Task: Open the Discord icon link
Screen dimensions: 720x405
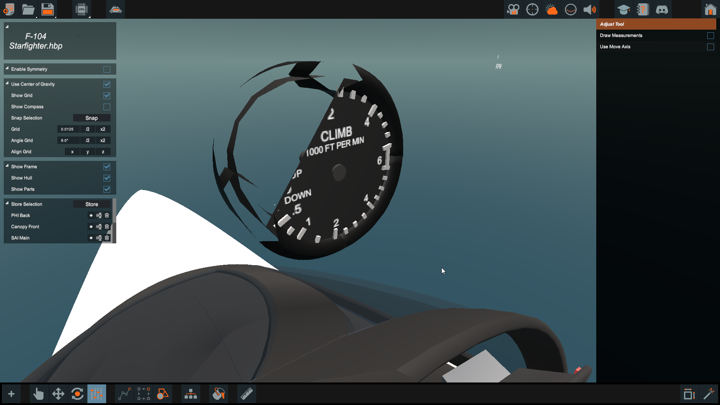Action: tap(662, 9)
